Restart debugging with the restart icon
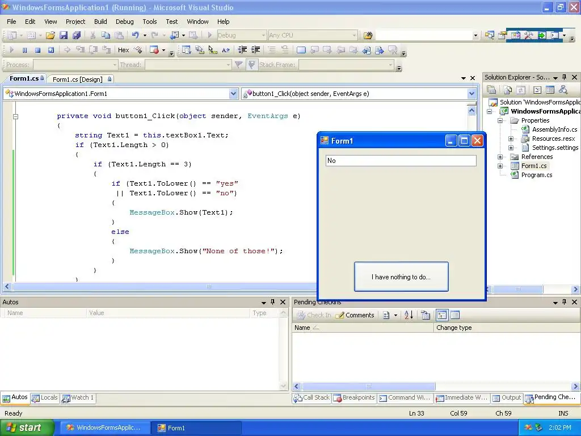Image resolution: width=581 pixels, height=436 pixels. 50,50
